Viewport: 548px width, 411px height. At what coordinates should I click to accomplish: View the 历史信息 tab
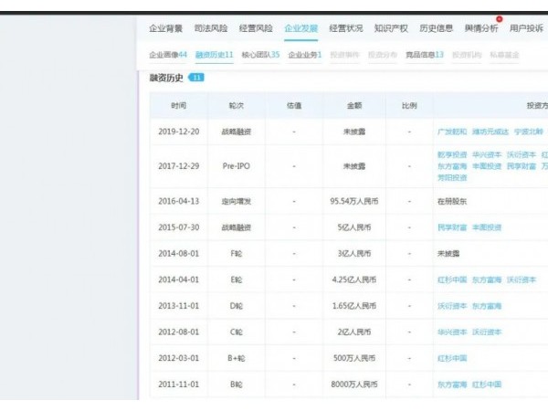(437, 29)
